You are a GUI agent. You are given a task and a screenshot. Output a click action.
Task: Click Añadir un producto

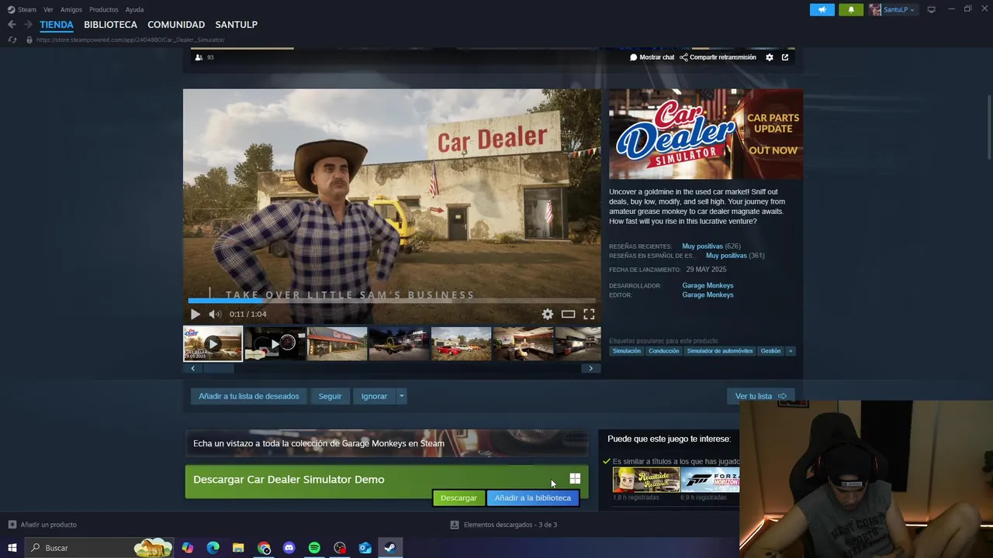[43, 525]
